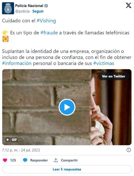Open the tweet timestamp 24 jul. 2023
The height and width of the screenshot is (176, 134).
click(30, 150)
